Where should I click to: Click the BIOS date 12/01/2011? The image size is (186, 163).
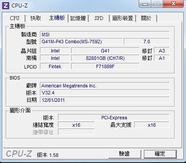pos(105,100)
